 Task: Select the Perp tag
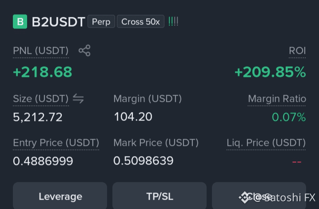click(x=101, y=21)
